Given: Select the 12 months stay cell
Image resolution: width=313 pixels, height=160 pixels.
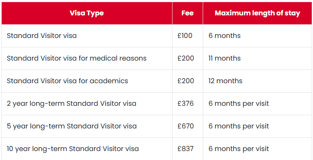Looking at the screenshot, I should (225, 81).
